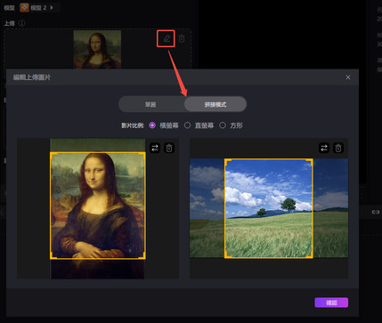Click the swap icon on the landscape panel
Screen dimensions: 382x323
[324, 148]
